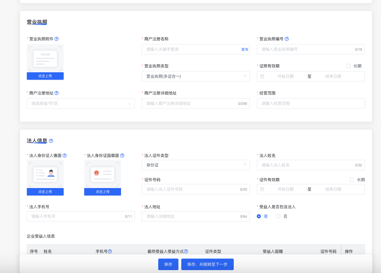Click help icon next to 法人信息 heading
The height and width of the screenshot is (273, 381).
(51, 141)
